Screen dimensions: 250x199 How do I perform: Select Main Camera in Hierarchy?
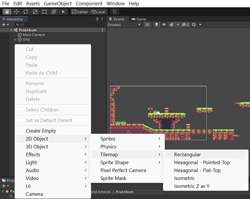(x=33, y=35)
